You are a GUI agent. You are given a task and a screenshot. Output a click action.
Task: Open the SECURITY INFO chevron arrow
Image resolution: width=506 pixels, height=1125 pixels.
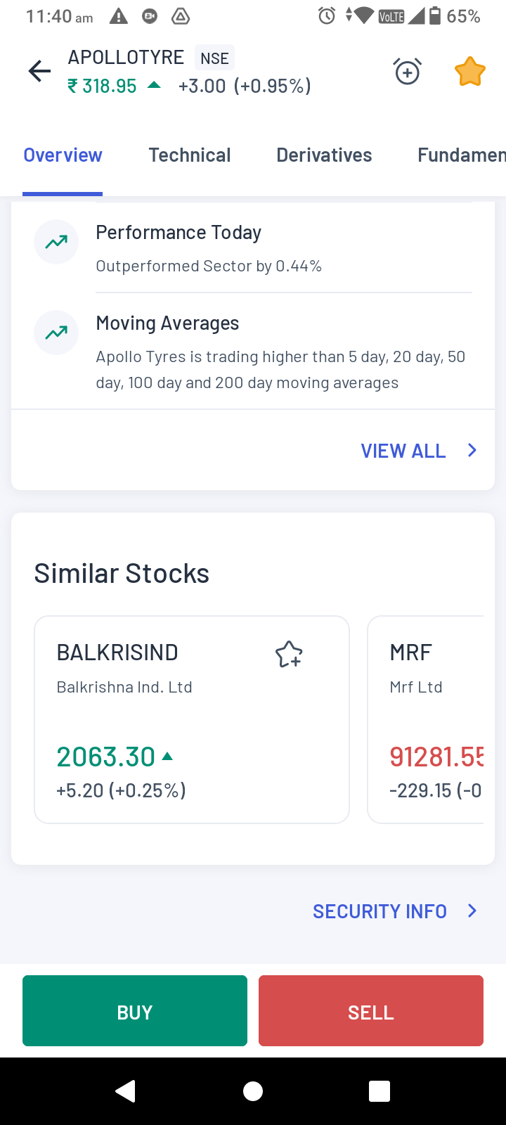coord(472,911)
